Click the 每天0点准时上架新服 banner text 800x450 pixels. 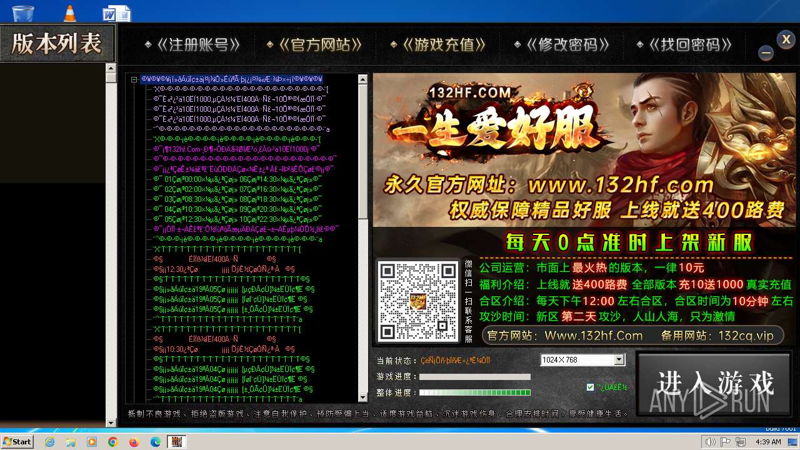[629, 242]
